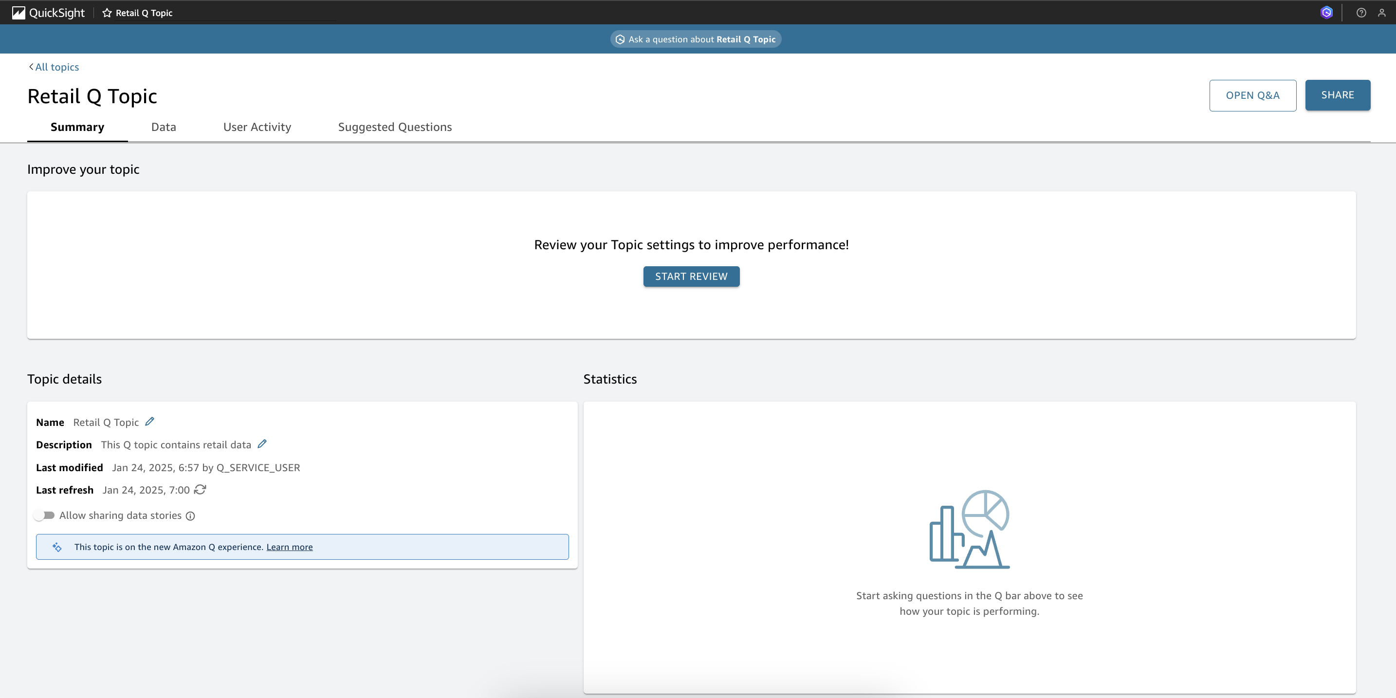Image resolution: width=1396 pixels, height=698 pixels.
Task: Open the user profile icon
Action: (1381, 13)
